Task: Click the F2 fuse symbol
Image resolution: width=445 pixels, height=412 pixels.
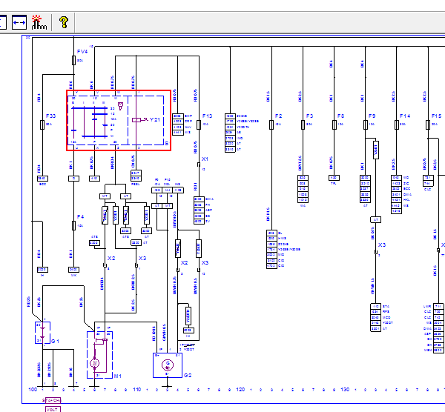Action: coord(271,124)
